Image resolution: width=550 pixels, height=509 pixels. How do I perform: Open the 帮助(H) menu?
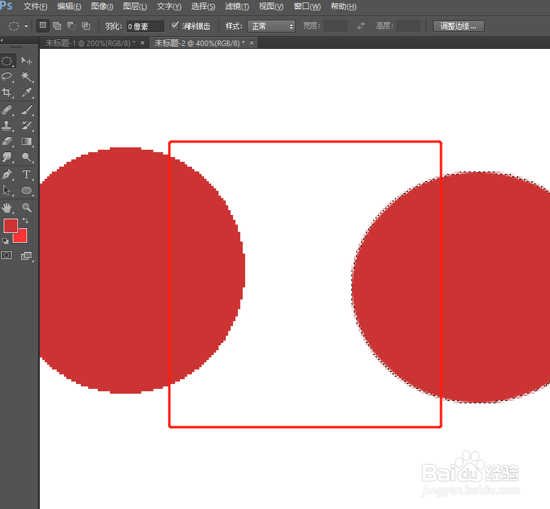pos(344,6)
